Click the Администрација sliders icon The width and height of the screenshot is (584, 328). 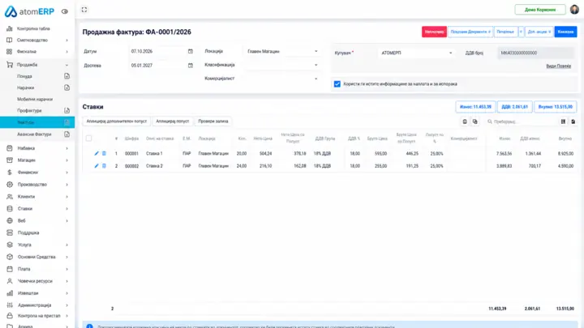(x=10, y=305)
